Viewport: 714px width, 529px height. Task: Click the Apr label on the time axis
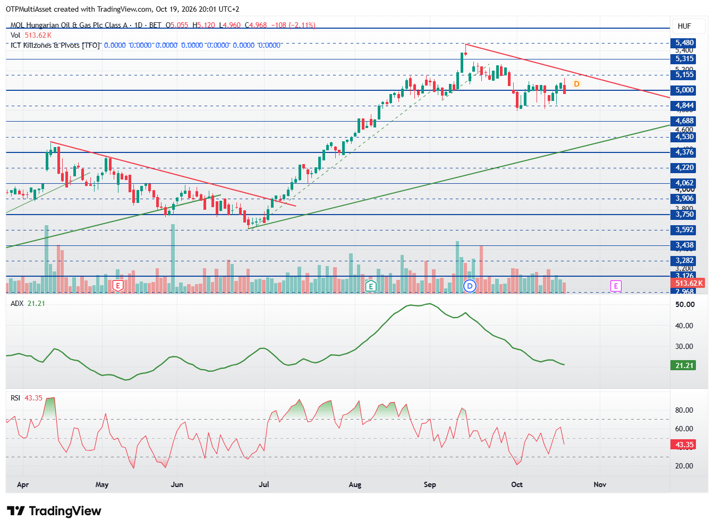point(23,485)
